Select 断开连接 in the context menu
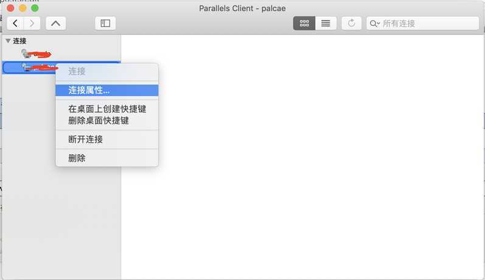485x280 pixels. tap(106, 139)
